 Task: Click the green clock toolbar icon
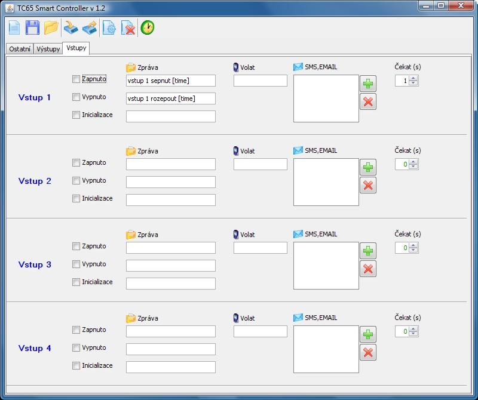click(148, 27)
